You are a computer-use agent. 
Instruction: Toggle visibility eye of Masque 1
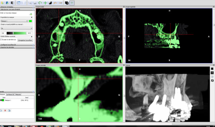(1, 100)
